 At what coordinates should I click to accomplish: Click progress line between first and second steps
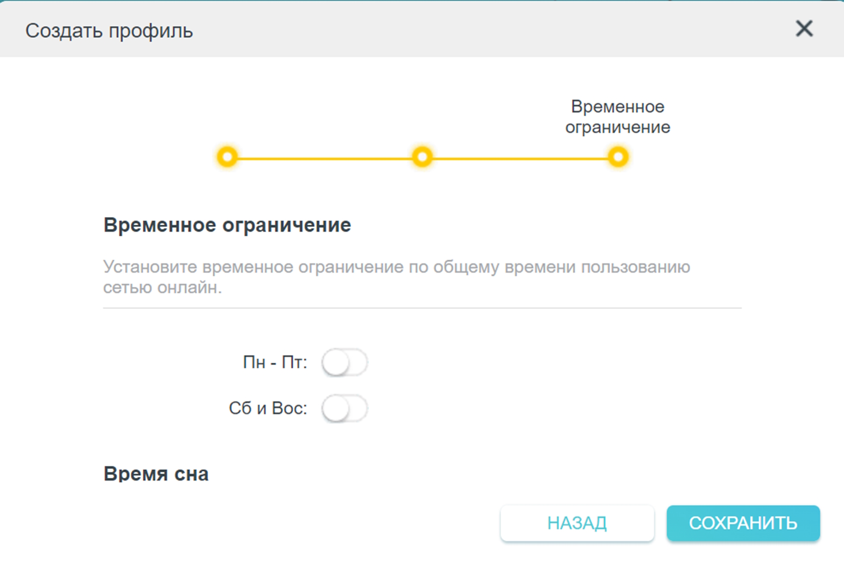point(324,159)
